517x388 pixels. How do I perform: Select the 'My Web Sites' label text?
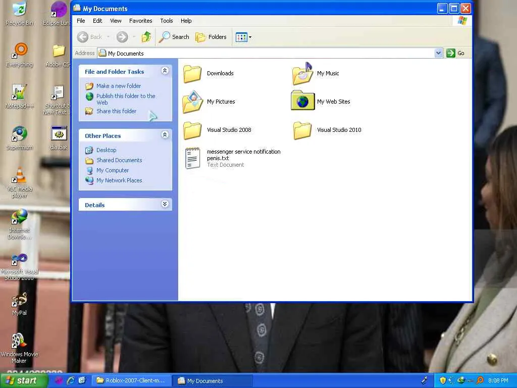334,102
